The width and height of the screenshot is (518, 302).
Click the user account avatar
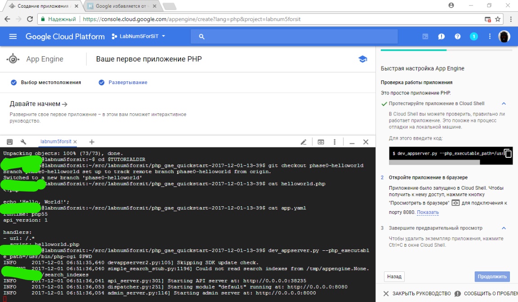pos(504,36)
